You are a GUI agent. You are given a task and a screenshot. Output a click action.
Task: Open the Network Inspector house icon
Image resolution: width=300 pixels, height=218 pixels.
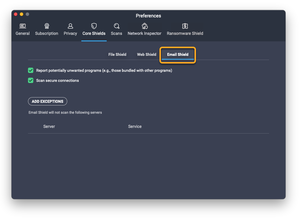click(144, 26)
